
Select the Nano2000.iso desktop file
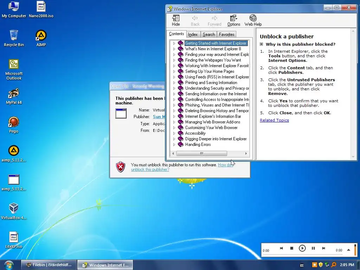coord(41,9)
